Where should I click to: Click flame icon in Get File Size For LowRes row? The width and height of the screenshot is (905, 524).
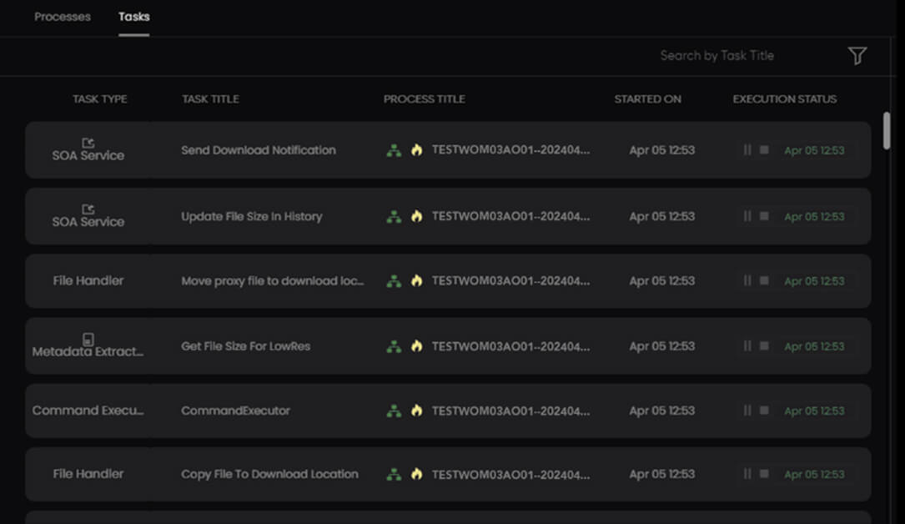417,346
